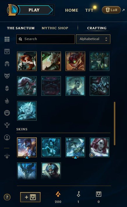Open The Sanctum tab

[21, 28]
